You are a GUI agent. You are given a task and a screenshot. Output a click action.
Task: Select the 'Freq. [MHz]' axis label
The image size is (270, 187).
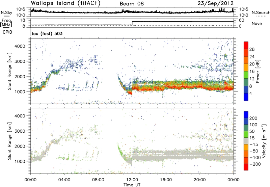[6, 23]
